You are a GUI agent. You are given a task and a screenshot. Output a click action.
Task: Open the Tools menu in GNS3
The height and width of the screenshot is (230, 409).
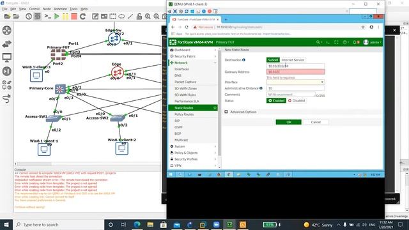73,9
